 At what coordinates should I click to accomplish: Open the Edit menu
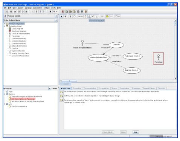point(9,8)
